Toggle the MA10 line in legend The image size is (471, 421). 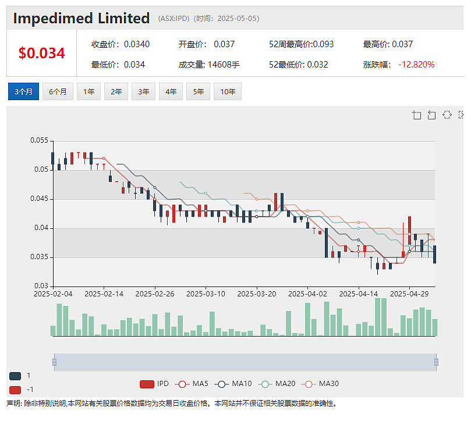coord(233,384)
